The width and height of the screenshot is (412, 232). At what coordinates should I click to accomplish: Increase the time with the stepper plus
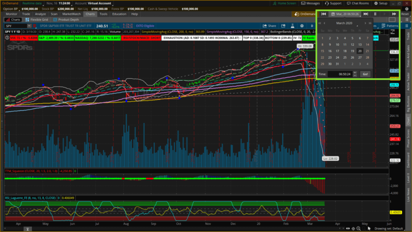(x=355, y=72)
